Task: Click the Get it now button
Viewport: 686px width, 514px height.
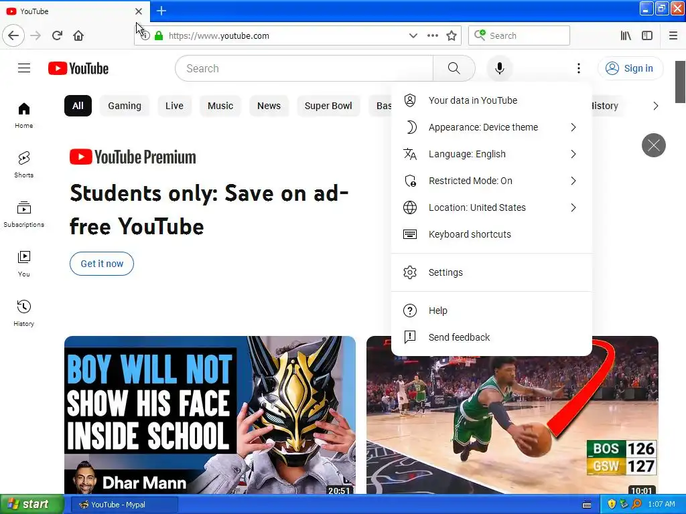Action: click(x=102, y=264)
